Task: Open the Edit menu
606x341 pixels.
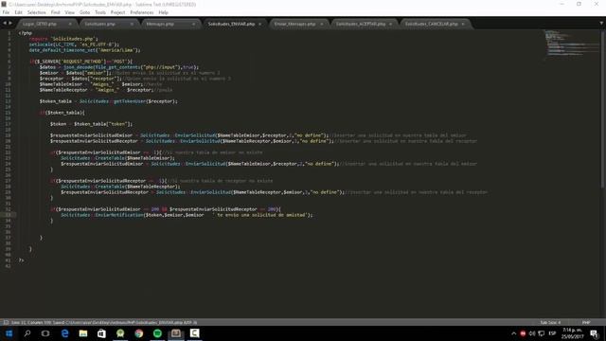Action: 18,12
